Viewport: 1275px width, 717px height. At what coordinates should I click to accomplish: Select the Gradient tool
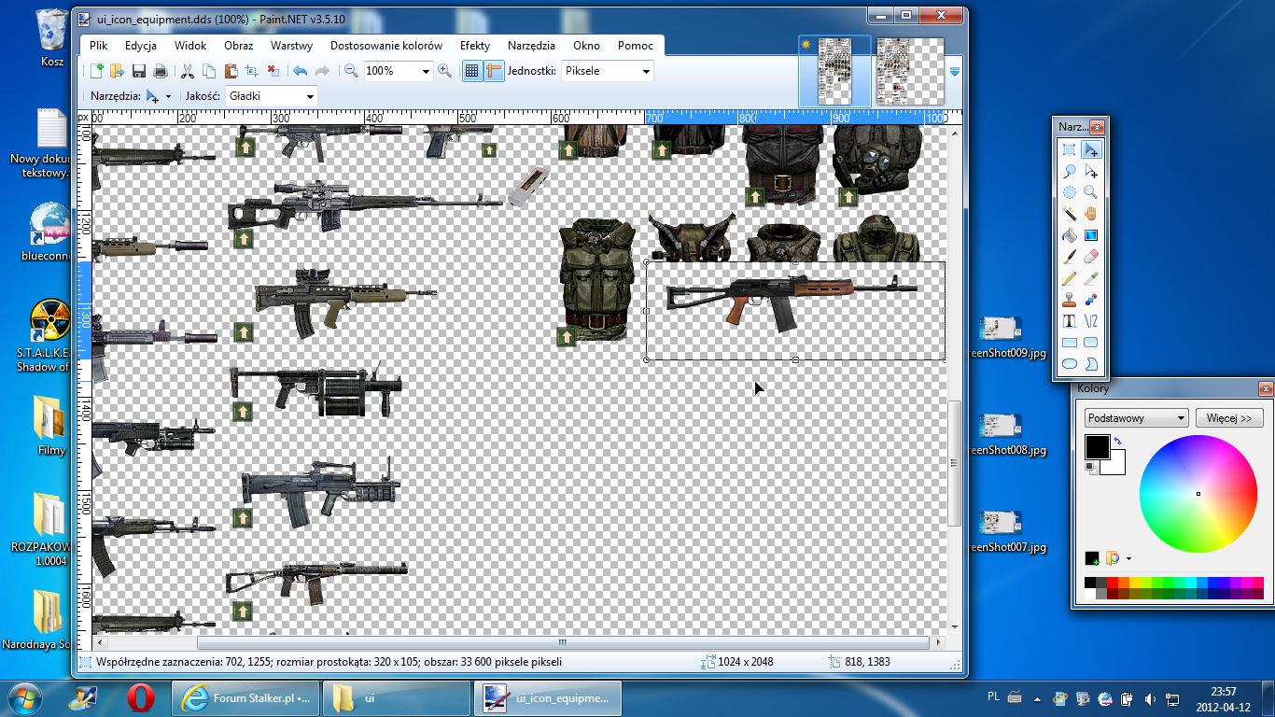point(1090,235)
